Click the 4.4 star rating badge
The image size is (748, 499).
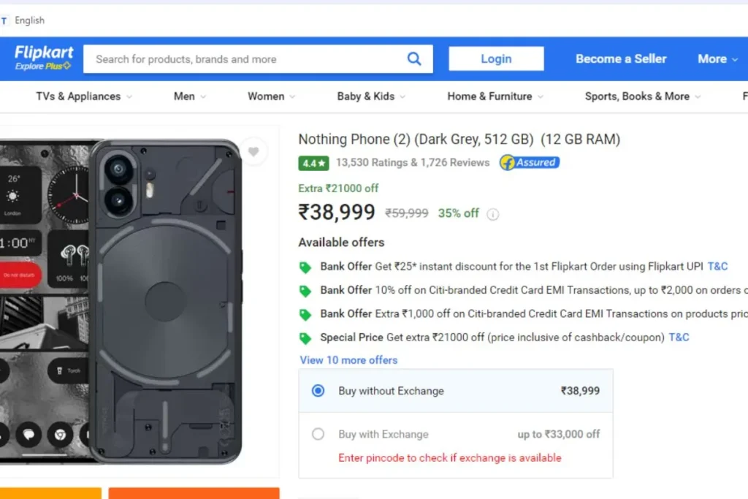point(313,163)
